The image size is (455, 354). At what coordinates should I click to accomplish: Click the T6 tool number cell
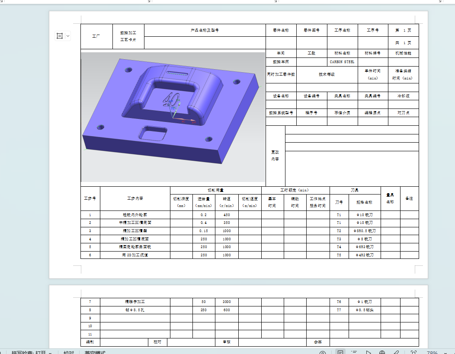click(339, 302)
